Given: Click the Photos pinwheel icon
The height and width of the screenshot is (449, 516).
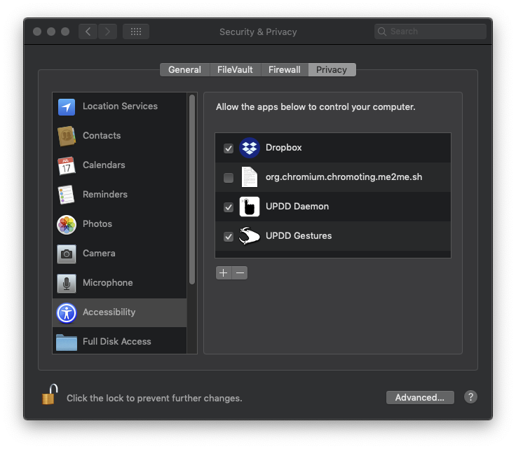Looking at the screenshot, I should tap(67, 224).
